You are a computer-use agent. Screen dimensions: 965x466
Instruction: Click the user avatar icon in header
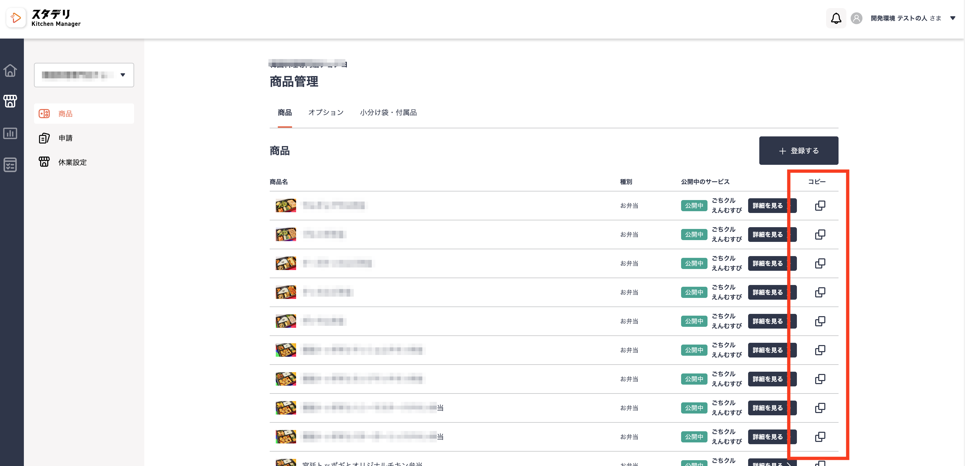[856, 18]
